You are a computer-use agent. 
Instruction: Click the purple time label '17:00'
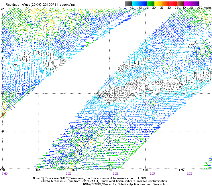point(4,174)
